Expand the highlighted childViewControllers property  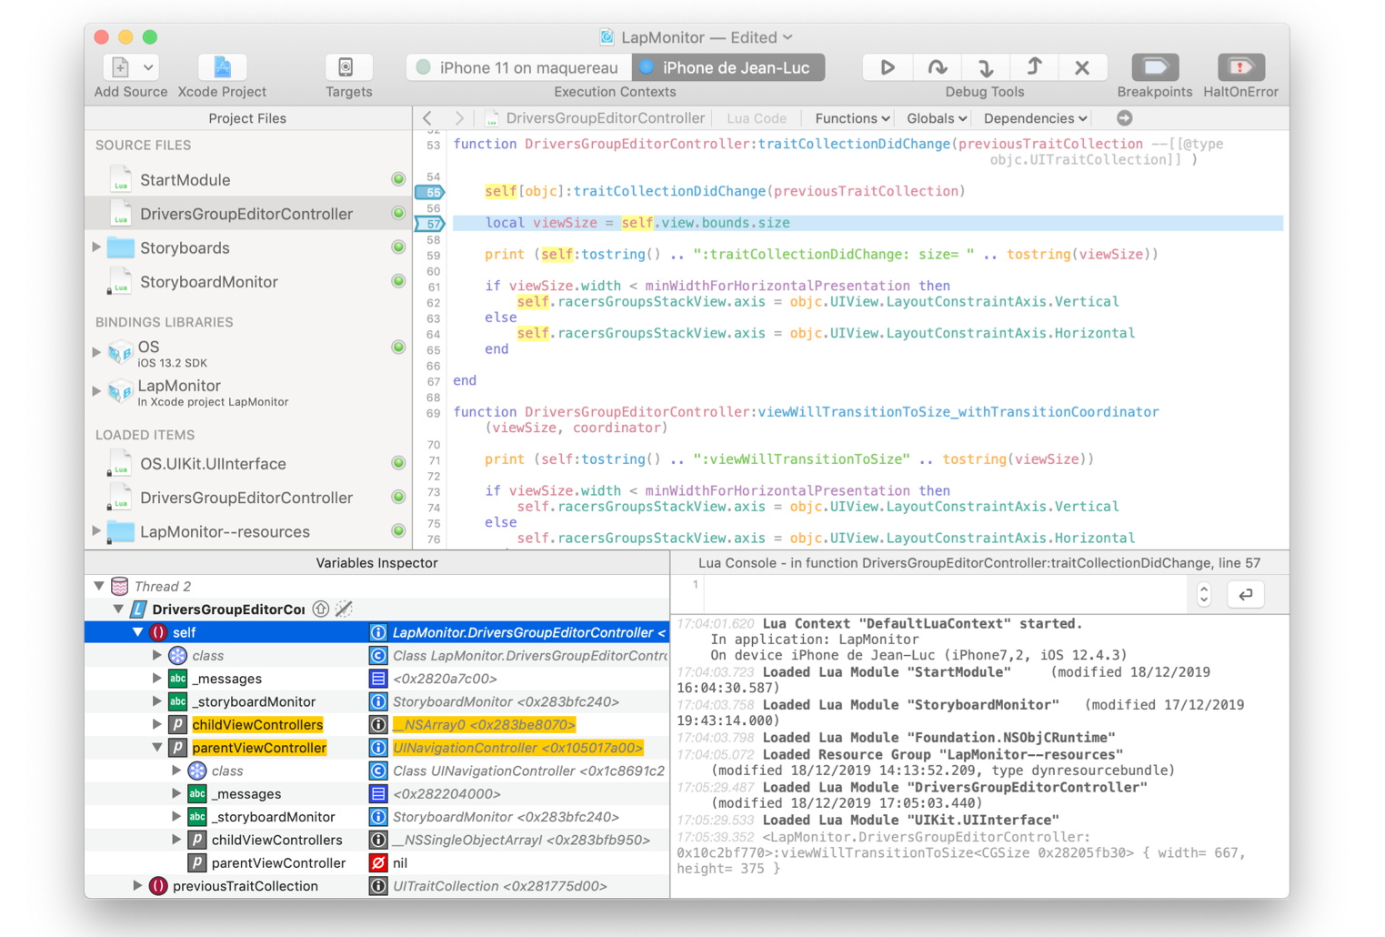pyautogui.click(x=156, y=725)
